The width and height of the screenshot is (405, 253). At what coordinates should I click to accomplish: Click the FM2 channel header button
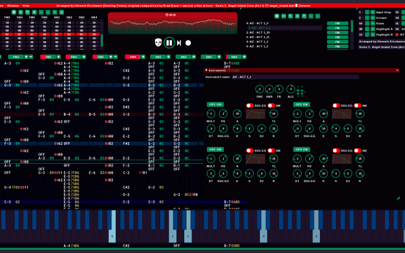[x=16, y=57]
